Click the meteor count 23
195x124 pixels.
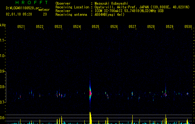pyautogui.click(x=45, y=14)
